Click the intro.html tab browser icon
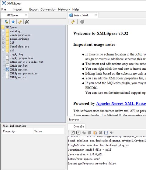Screen dimensions: 146x170 click(71, 15)
